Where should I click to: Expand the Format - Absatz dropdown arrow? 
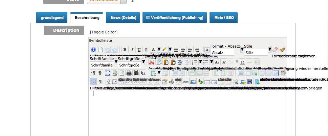point(242,49)
